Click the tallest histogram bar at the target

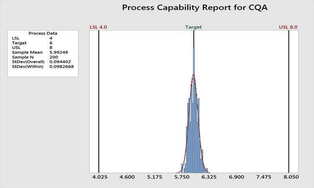(x=194, y=110)
